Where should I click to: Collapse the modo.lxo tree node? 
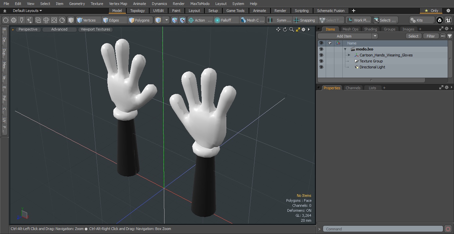[345, 49]
